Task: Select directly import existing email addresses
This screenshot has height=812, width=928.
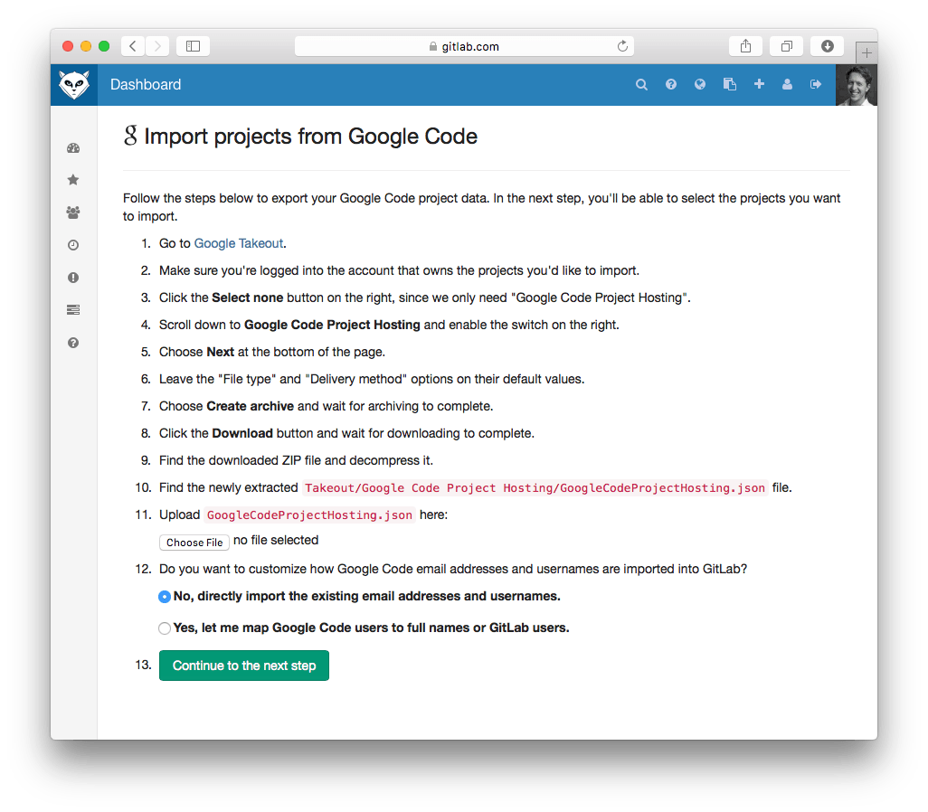Action: (165, 597)
